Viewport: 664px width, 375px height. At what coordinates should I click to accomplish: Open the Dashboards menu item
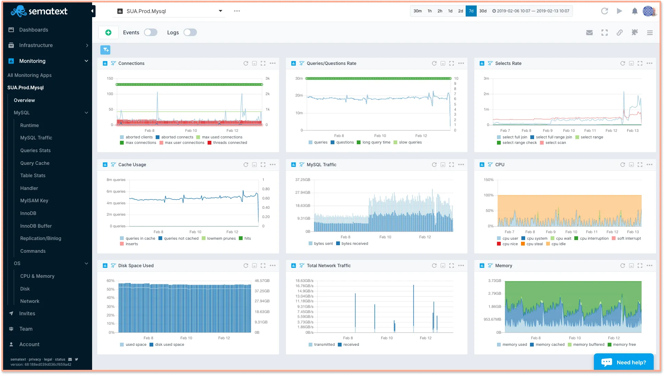click(33, 30)
